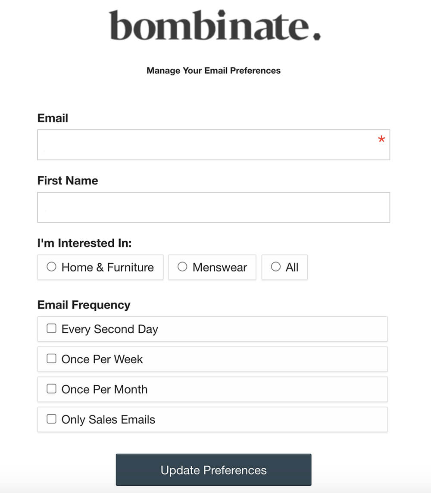Pick the All interests radio button
This screenshot has width=431, height=493.
tap(276, 267)
